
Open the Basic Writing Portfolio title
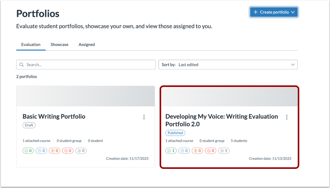54,116
